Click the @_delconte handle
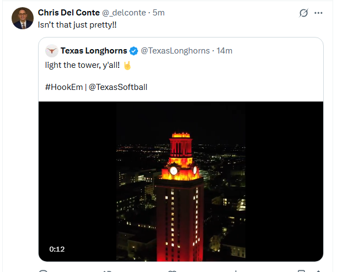The height and width of the screenshot is (272, 337). (124, 13)
